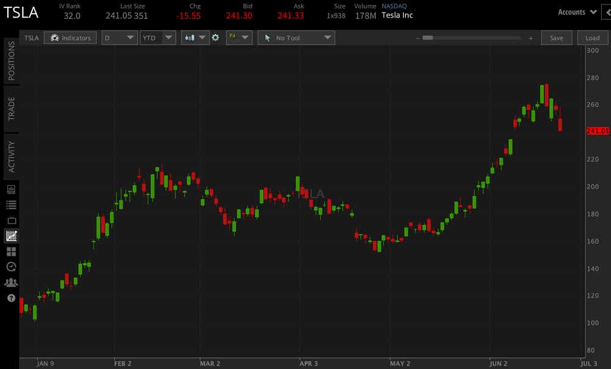Click the 200 price axis label
Viewport: 611px width, 369px height.
(x=593, y=187)
